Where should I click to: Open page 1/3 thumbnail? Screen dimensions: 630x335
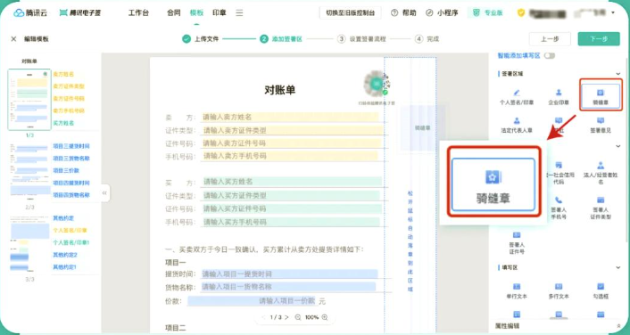29,100
